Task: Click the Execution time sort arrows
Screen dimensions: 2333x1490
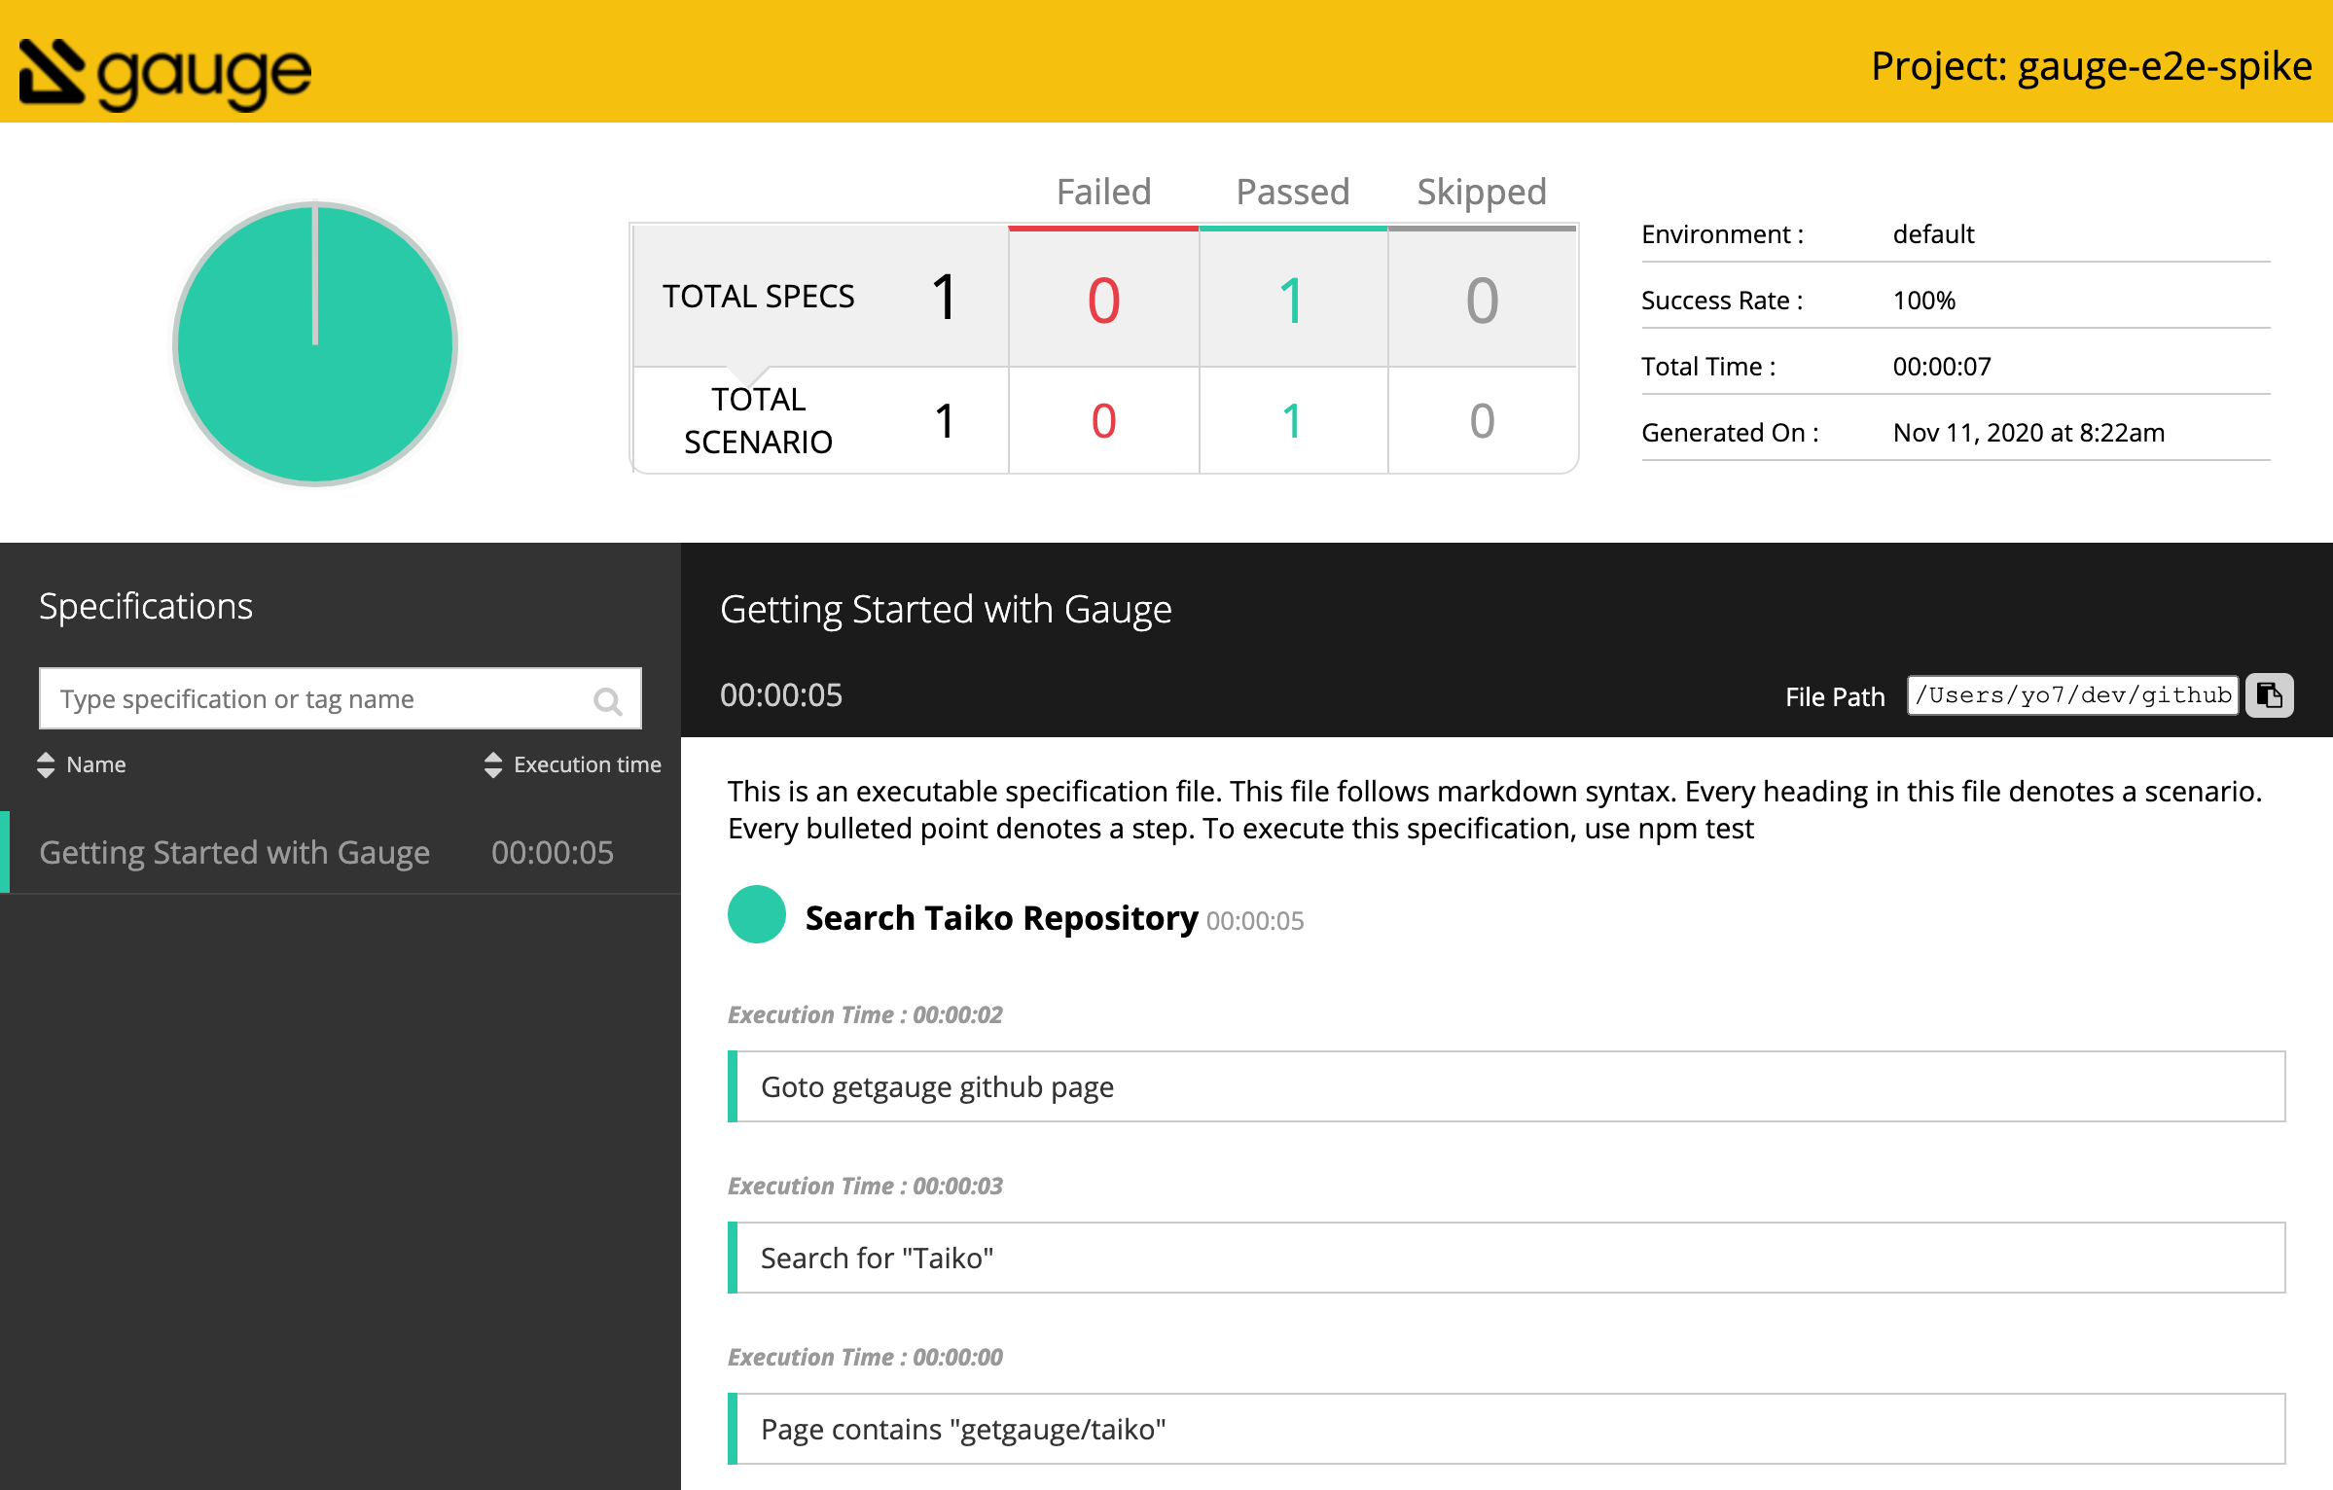Action: (493, 764)
